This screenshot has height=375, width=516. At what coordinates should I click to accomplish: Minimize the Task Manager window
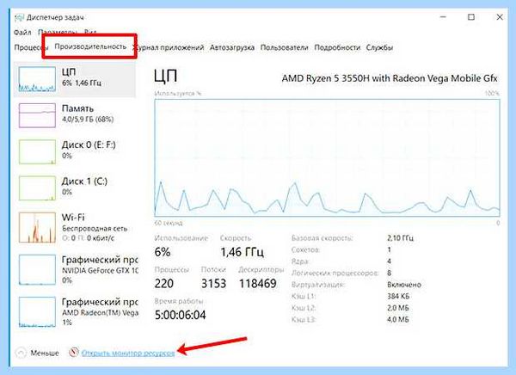click(x=443, y=17)
